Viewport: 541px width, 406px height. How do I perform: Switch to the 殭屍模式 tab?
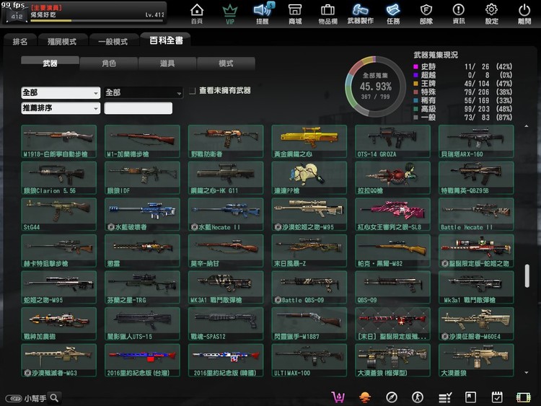pyautogui.click(x=58, y=42)
